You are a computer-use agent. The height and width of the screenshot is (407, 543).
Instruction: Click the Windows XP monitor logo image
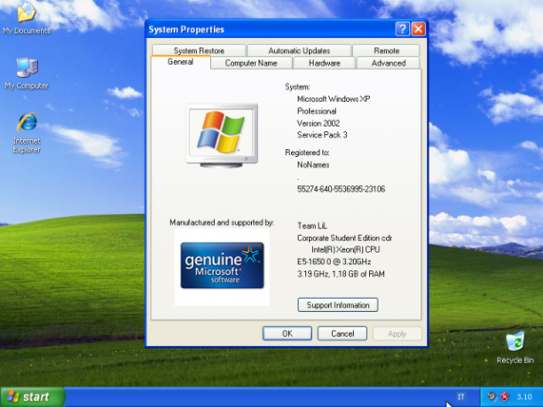point(222,136)
